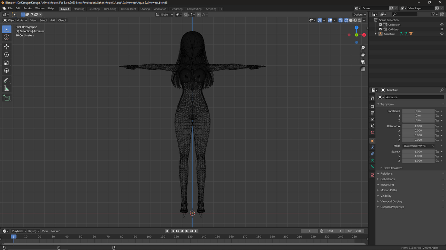Switch to the UV Editing workspace tab
This screenshot has width=446, height=250.
tap(110, 9)
